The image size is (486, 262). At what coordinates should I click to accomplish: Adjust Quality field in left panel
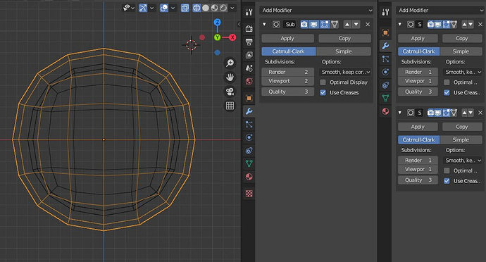click(287, 92)
